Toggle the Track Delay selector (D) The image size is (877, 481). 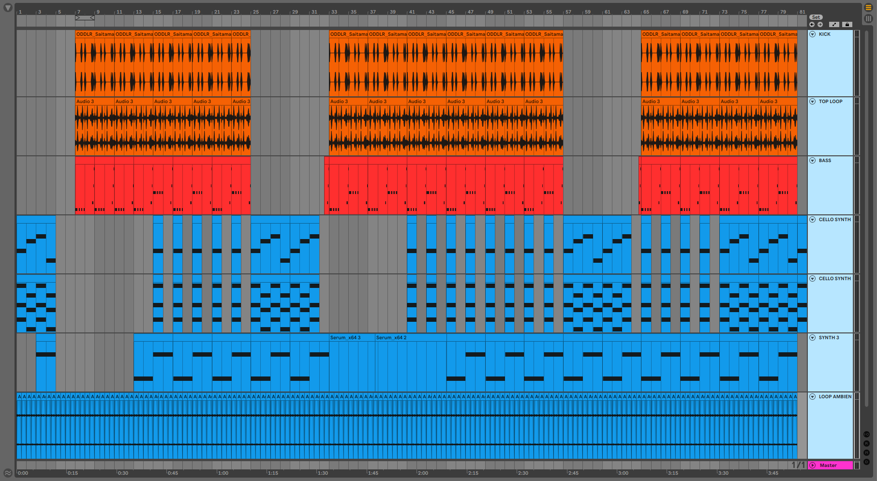(x=866, y=462)
